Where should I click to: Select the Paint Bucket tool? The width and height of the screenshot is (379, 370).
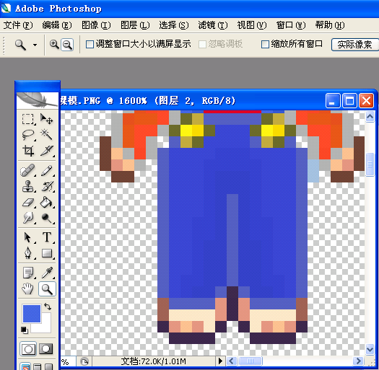click(46, 203)
